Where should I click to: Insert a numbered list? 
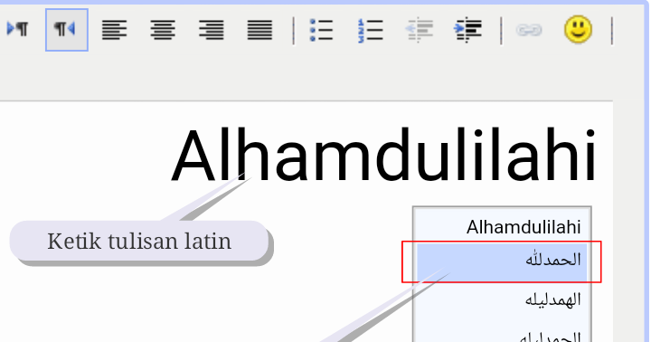370,31
